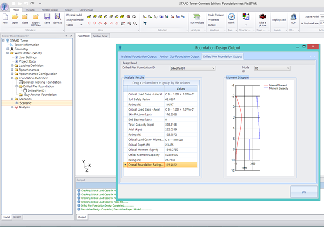The width and height of the screenshot is (324, 227).
Task: Switch to Anchor Guy Foundation Output tab
Action: pyautogui.click(x=179, y=56)
